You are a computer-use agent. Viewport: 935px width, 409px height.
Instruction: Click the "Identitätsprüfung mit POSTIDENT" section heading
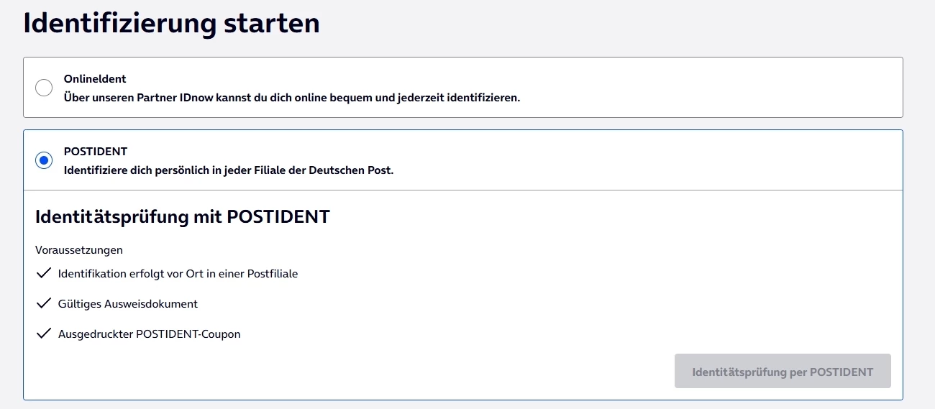pos(182,216)
